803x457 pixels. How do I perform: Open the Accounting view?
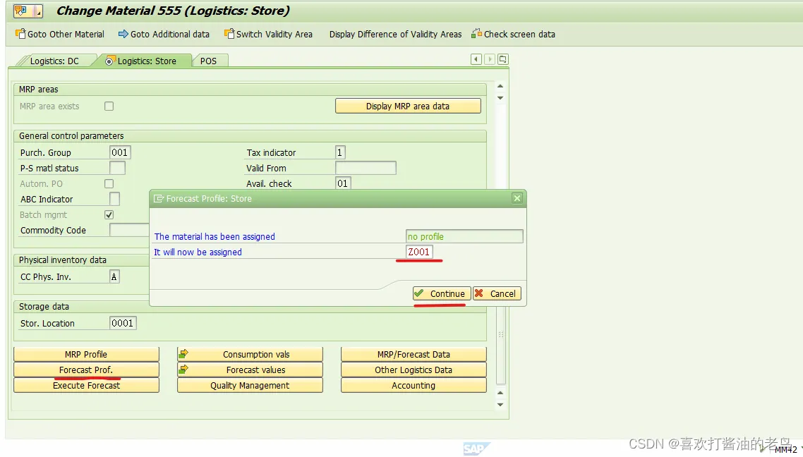tap(413, 385)
